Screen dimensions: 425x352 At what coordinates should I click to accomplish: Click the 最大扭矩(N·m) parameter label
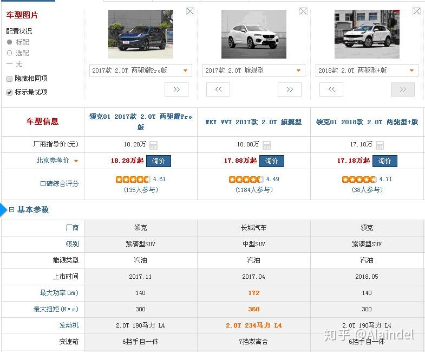(x=56, y=309)
